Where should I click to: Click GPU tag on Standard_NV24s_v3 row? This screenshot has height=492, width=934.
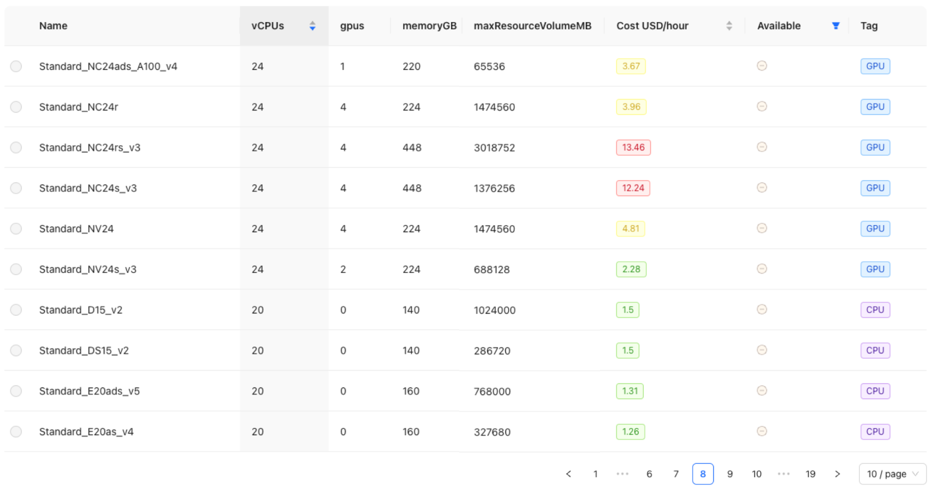point(875,269)
